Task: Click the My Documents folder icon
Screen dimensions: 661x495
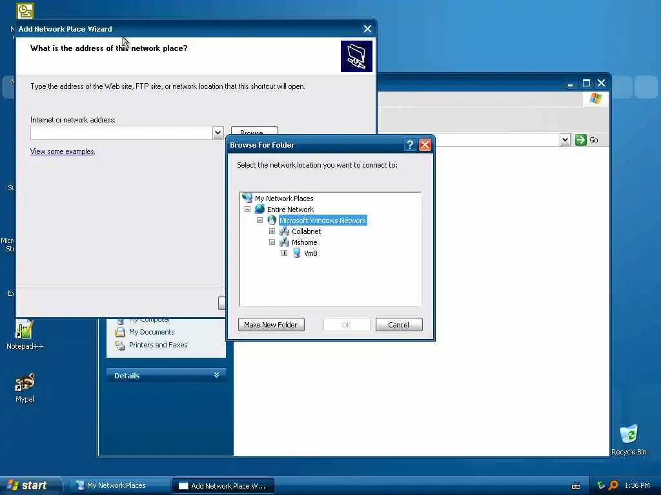Action: coord(120,332)
